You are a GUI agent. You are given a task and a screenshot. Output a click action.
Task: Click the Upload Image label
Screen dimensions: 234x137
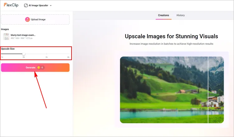[x=38, y=19]
